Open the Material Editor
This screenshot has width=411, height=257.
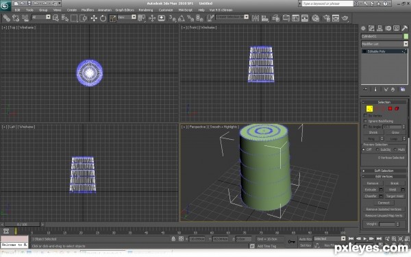316,18
